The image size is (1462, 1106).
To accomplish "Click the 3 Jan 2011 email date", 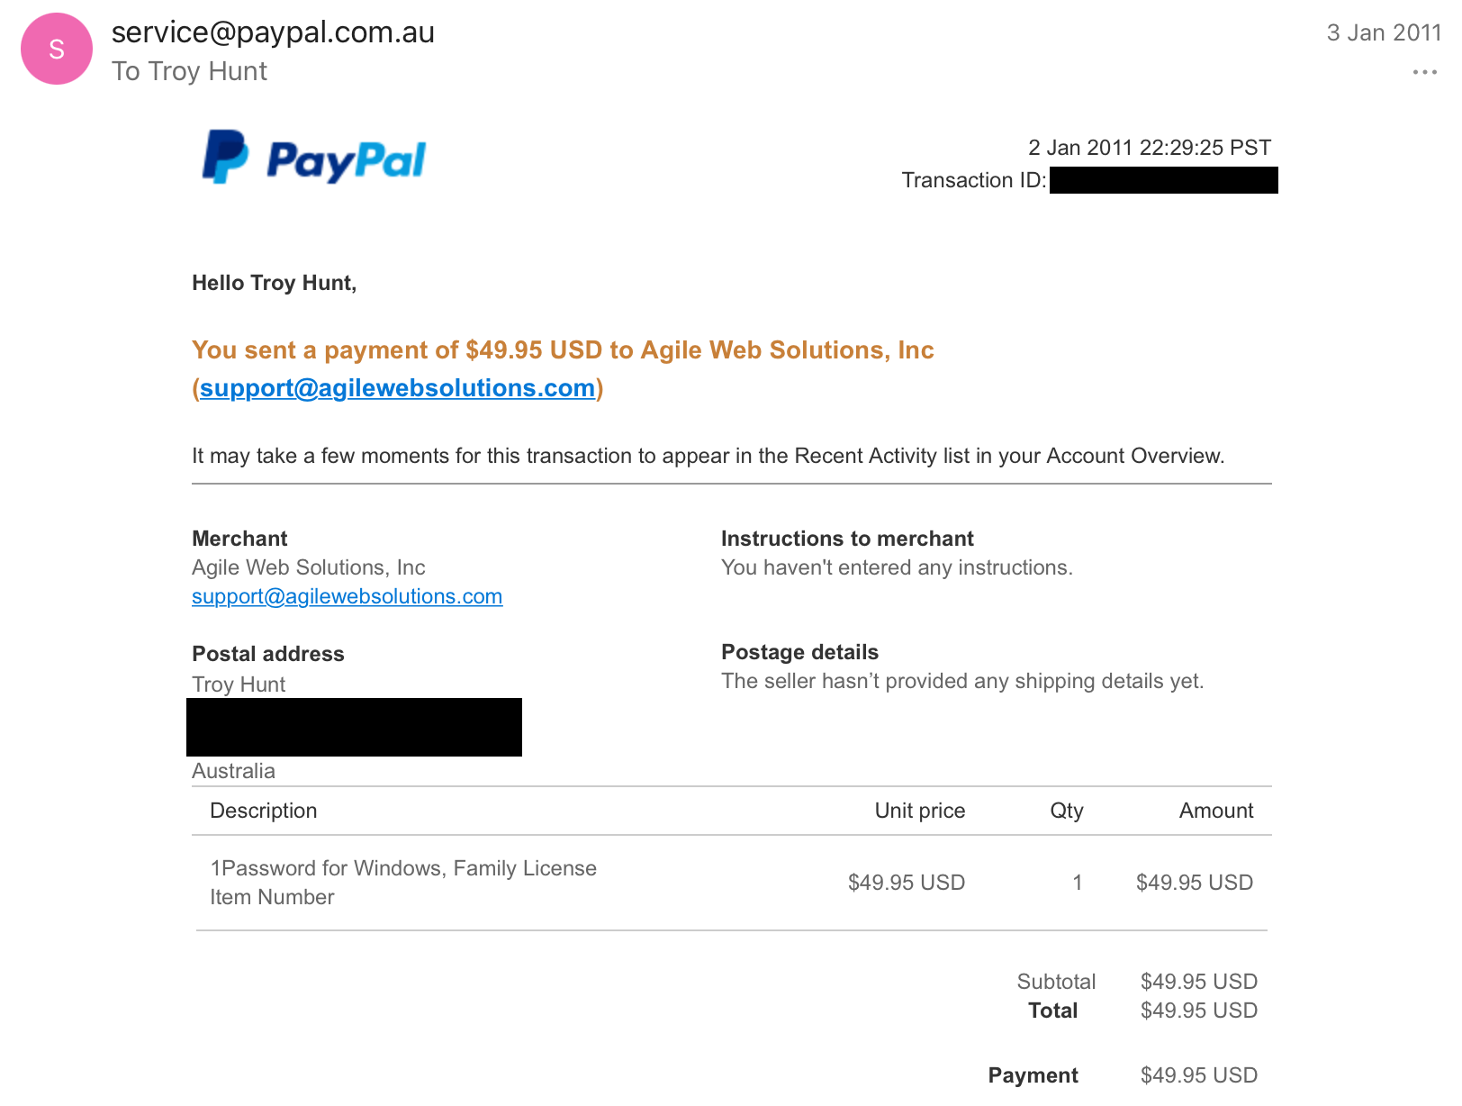I will point(1384,32).
